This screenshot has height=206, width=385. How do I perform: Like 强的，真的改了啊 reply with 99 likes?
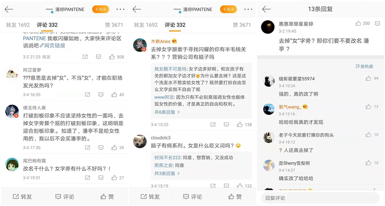(368, 78)
